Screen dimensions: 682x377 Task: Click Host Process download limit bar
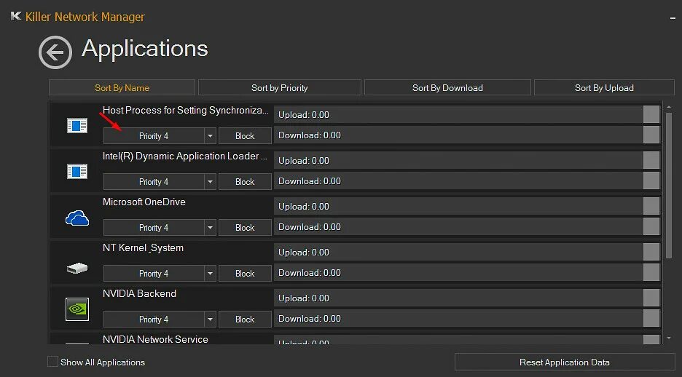click(467, 135)
